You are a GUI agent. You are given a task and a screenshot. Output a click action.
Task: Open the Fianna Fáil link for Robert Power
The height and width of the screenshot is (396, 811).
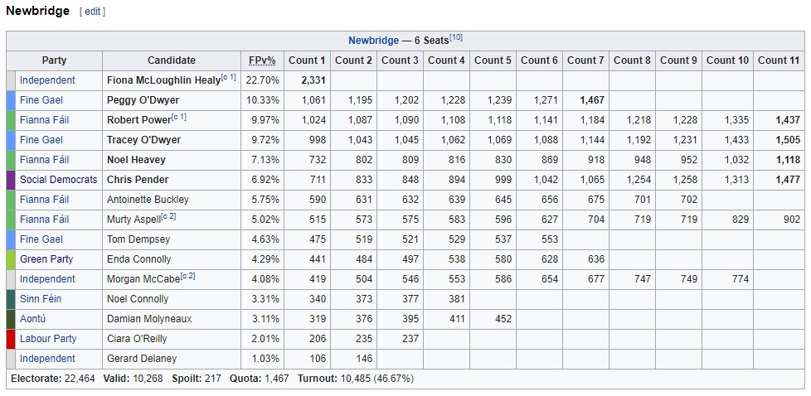45,120
